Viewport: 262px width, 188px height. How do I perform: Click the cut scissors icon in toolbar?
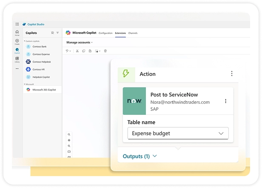[77, 51]
